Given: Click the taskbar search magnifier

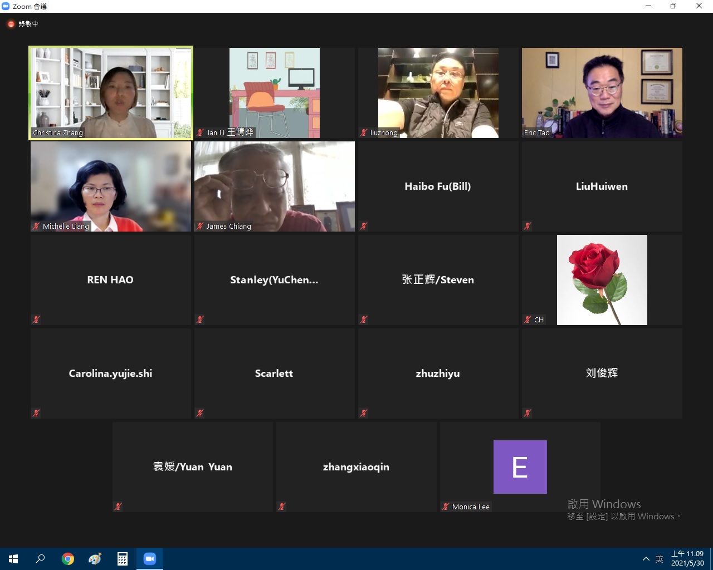Looking at the screenshot, I should (40, 559).
